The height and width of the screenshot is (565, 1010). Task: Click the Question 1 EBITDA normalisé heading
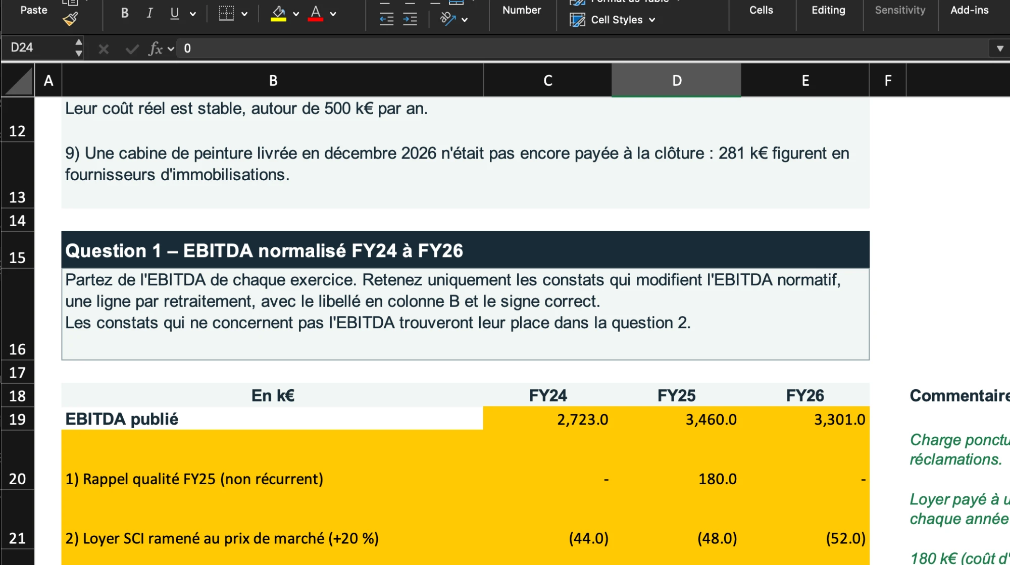tap(465, 250)
